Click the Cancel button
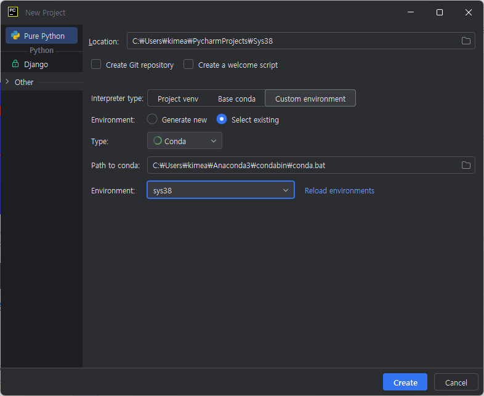484x396 pixels. (x=456, y=382)
